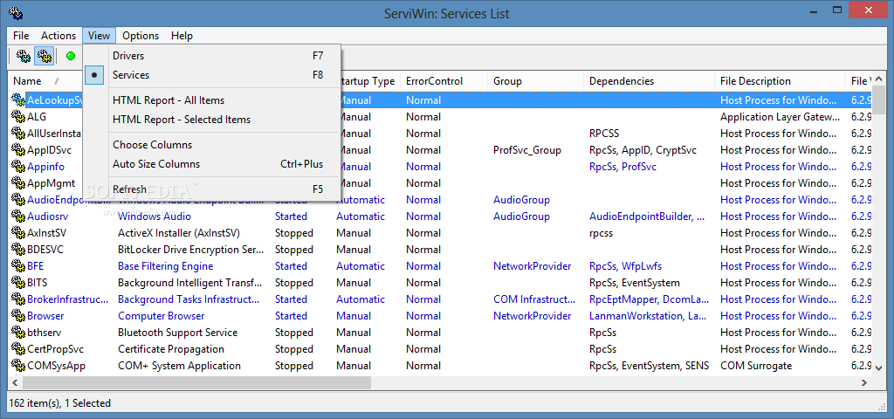Click the RpcSs, WfpLwfs dependencies cell
894x419 pixels.
pos(625,265)
